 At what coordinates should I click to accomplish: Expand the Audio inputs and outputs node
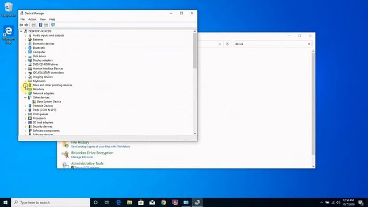25,36
